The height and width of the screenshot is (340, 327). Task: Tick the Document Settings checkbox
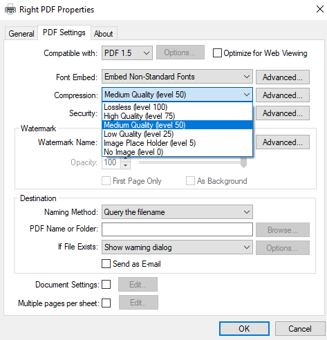106,285
